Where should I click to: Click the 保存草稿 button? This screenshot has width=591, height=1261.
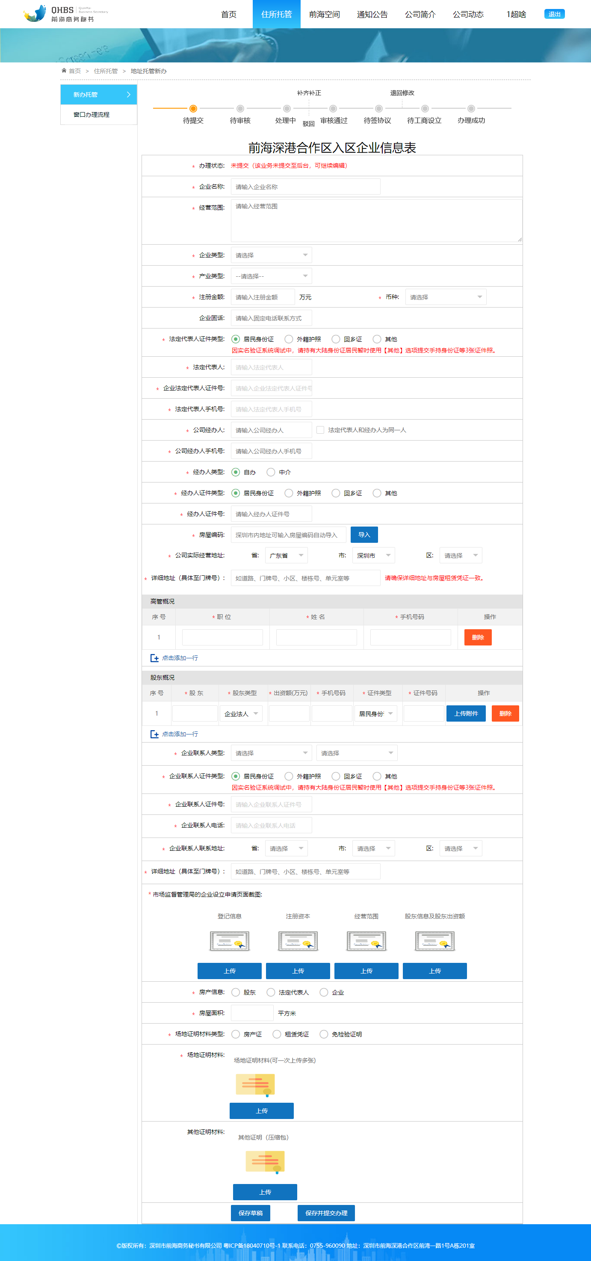pyautogui.click(x=251, y=1213)
